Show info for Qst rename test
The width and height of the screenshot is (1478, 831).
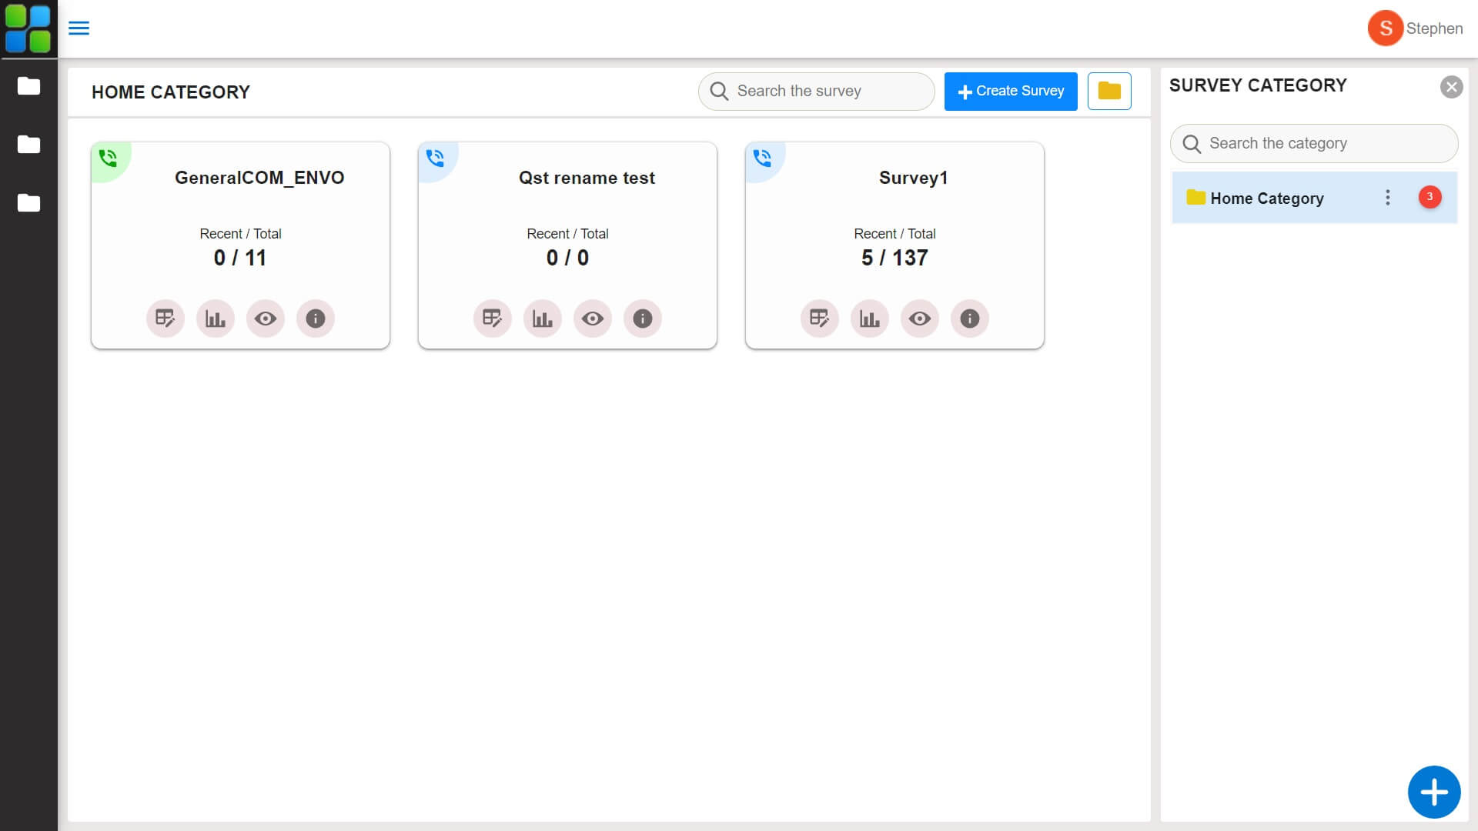pos(643,319)
